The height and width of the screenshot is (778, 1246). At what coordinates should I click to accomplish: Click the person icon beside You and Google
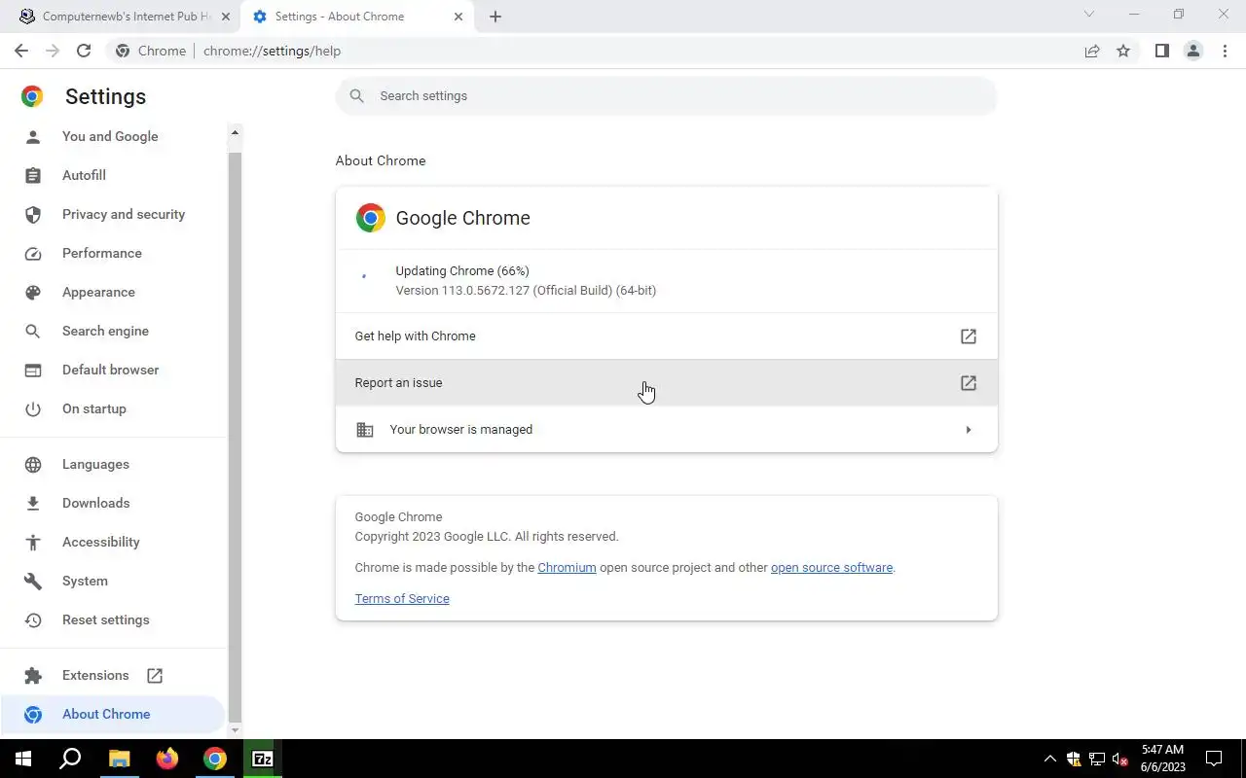33,136
